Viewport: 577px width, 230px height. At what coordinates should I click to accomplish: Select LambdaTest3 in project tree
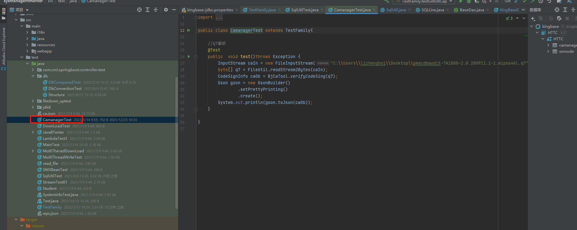pyautogui.click(x=55, y=139)
